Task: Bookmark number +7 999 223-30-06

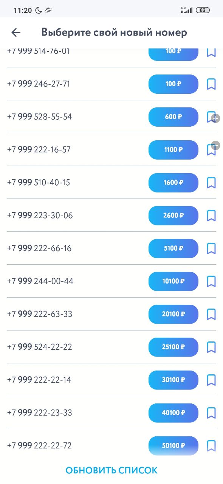Action: [211, 216]
